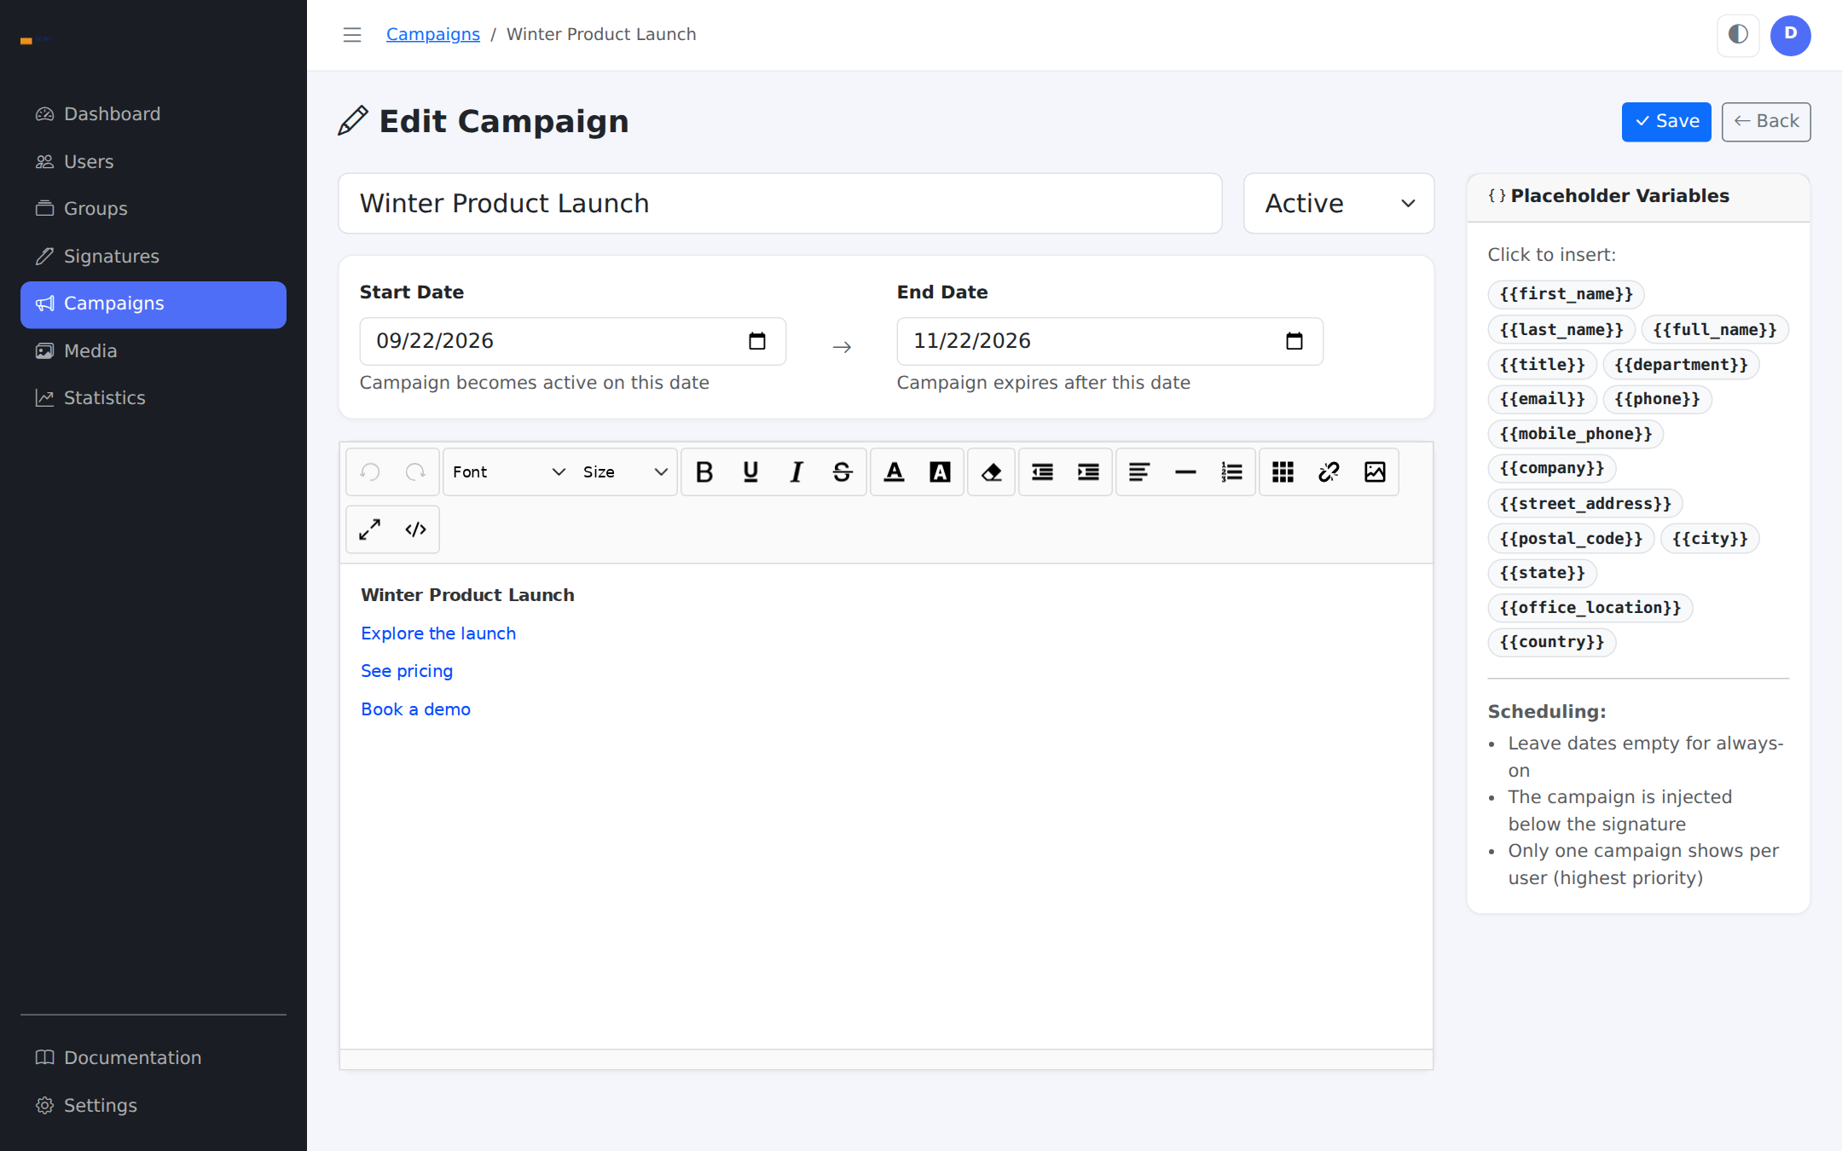
Task: Click the eraser remove-format icon
Action: pos(992,471)
